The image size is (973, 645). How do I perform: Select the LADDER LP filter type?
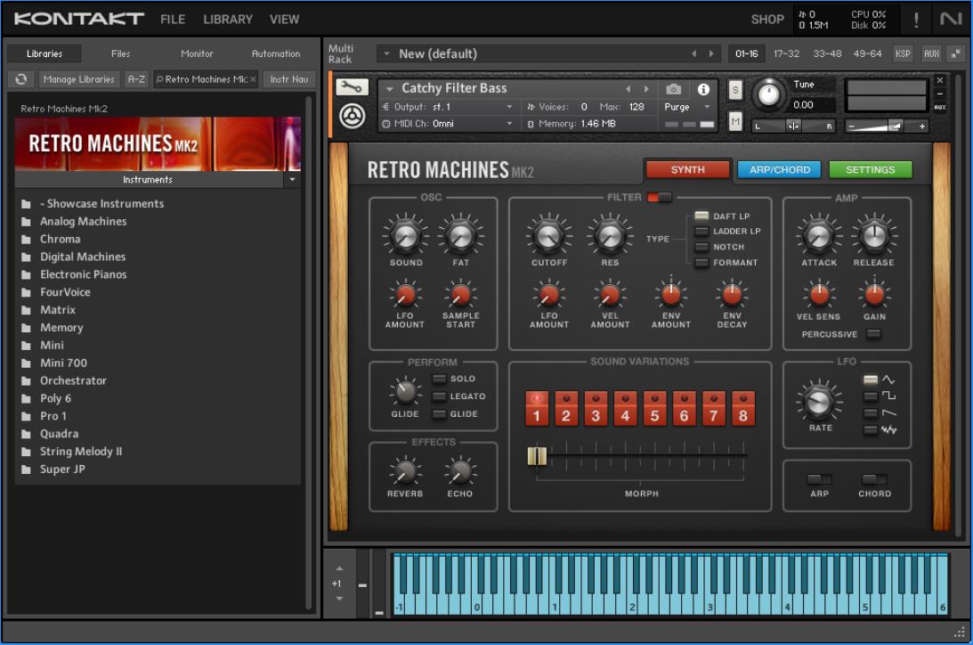click(701, 232)
